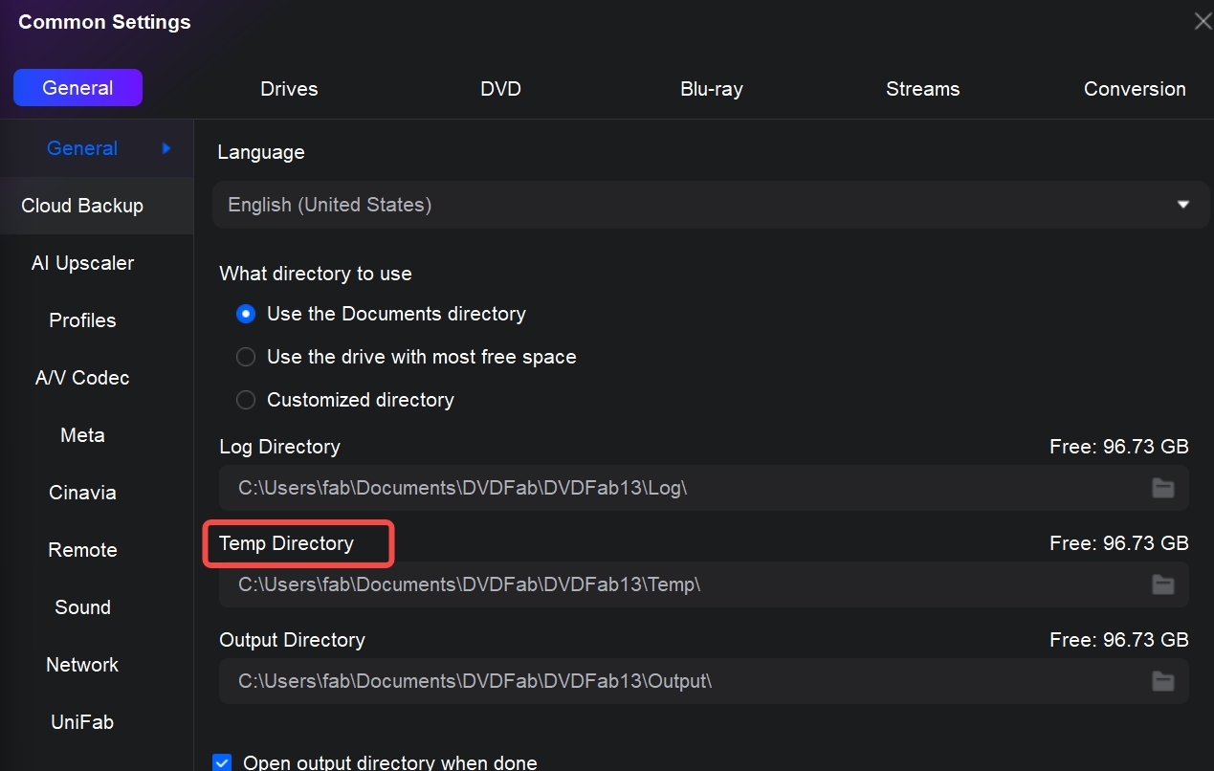1214x771 pixels.
Task: Browse folder for Temp Directory
Action: point(1162,584)
